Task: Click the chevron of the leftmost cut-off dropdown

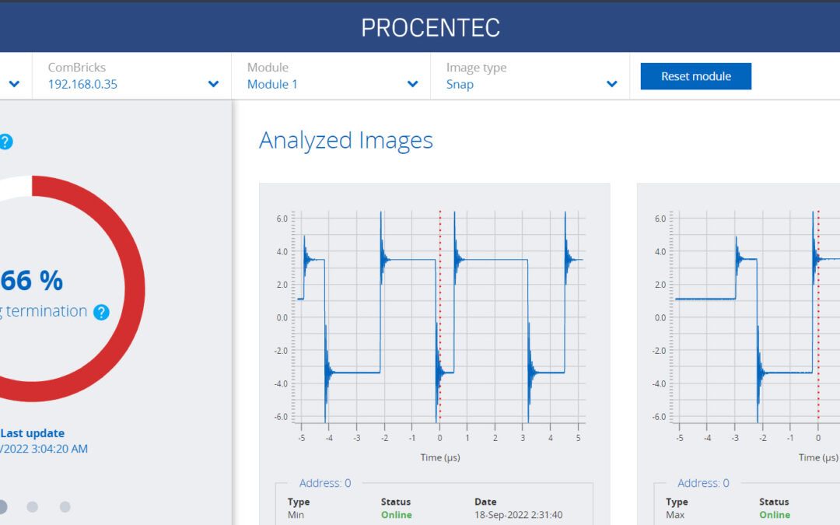Action: [14, 84]
